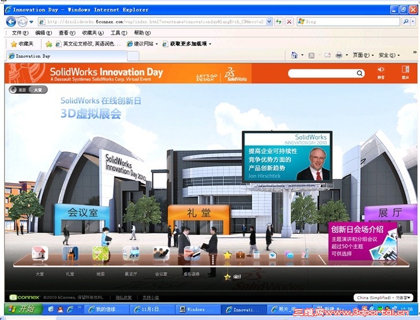Click the 大堂 lobby house icon in dock

[40, 253]
